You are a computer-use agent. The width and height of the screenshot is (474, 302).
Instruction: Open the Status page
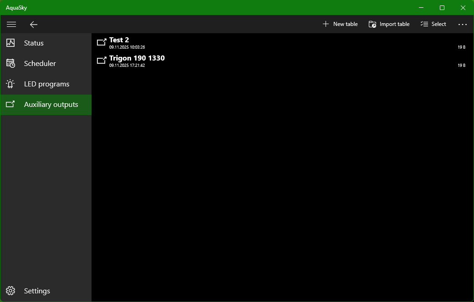(34, 43)
